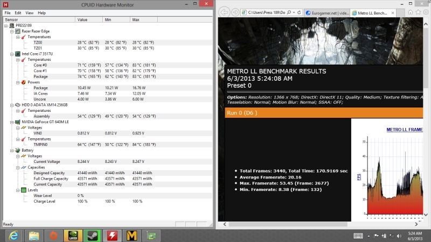Click the browser Back arrow button
Screen dimensions: 431x242
[x=224, y=12]
